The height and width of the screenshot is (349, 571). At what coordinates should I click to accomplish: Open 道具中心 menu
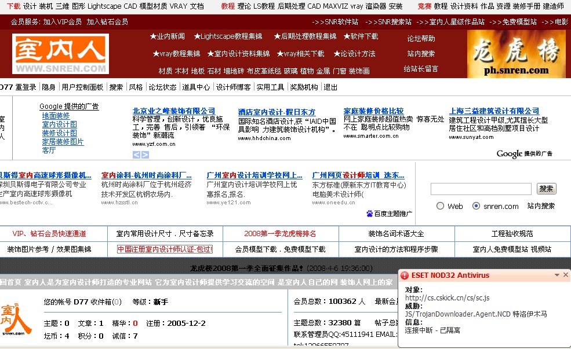(196, 87)
